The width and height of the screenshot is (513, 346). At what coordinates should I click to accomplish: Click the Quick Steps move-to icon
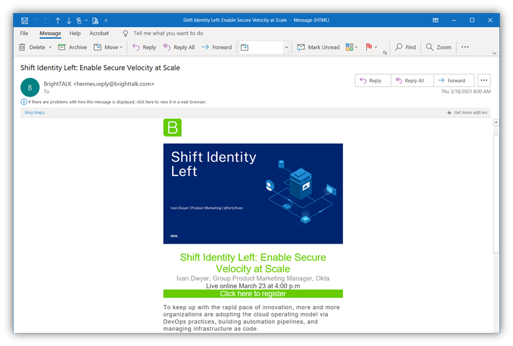point(245,47)
